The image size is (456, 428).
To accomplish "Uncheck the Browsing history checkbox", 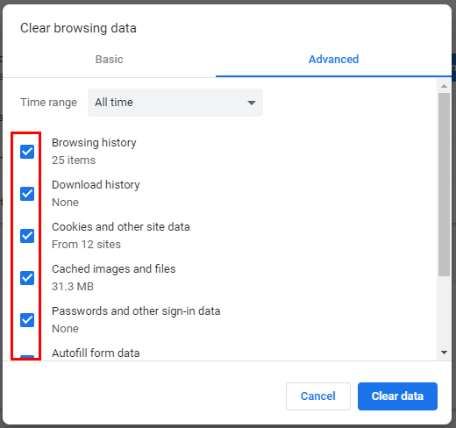I will point(27,152).
